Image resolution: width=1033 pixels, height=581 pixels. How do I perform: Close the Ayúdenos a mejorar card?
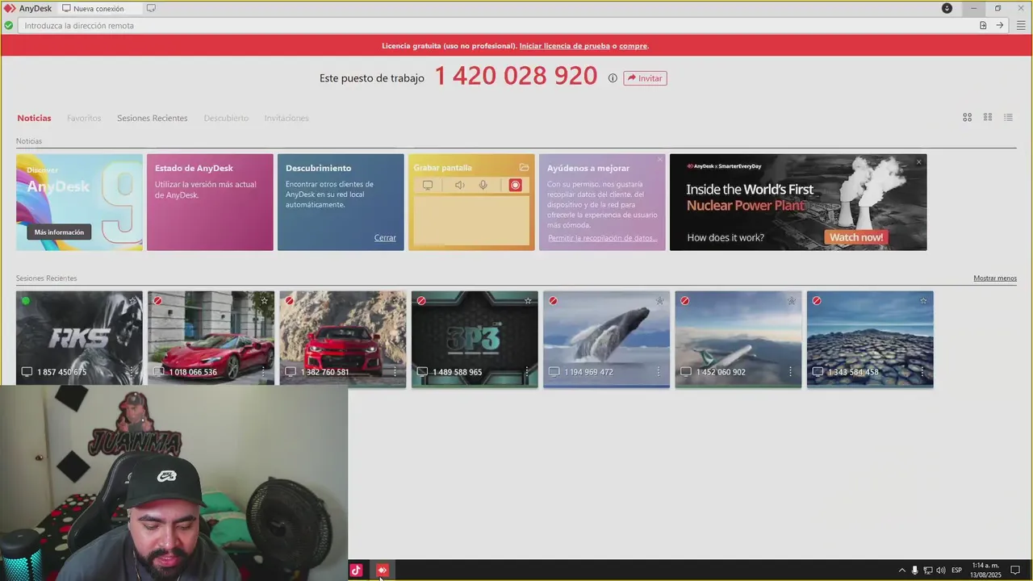pos(659,159)
